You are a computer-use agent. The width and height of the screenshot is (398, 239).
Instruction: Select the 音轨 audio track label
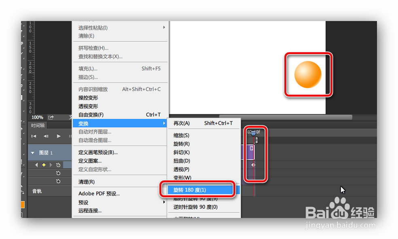click(37, 191)
